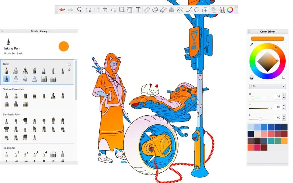Select the Text tool in the toolbar
The width and height of the screenshot is (293, 183).
(138, 9)
